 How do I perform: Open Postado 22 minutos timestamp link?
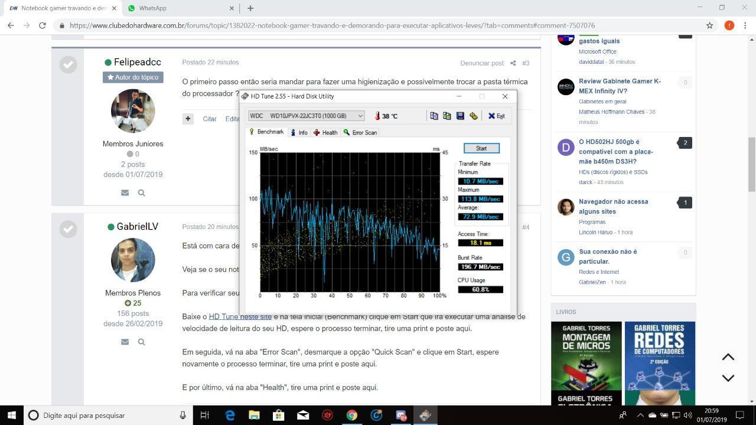click(x=210, y=62)
